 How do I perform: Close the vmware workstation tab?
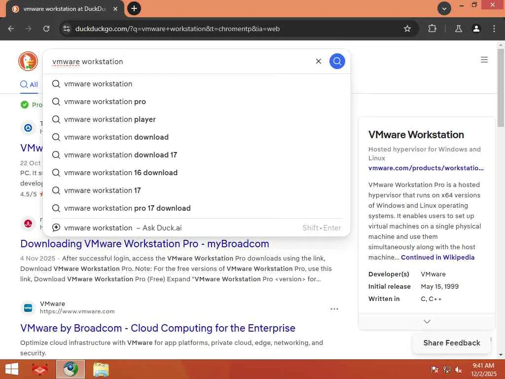point(115,9)
